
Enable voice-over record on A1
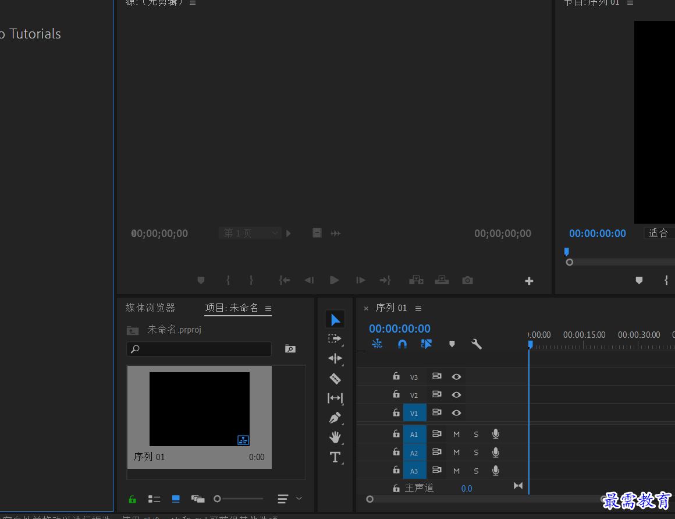(x=496, y=434)
